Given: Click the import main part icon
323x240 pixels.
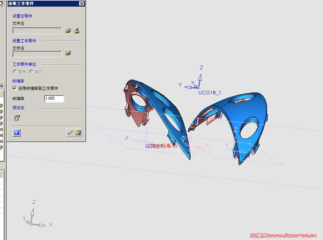Looking at the screenshot, I should (x=77, y=31).
